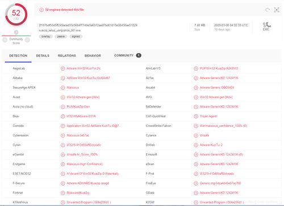Viewport: 284px width, 206px height.
Task: Click the warning icon on CrowdStrike Falcon result
Action: pos(196,126)
